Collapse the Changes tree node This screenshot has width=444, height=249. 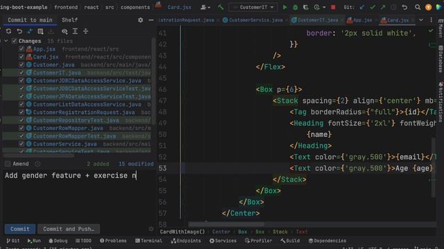tap(6, 41)
